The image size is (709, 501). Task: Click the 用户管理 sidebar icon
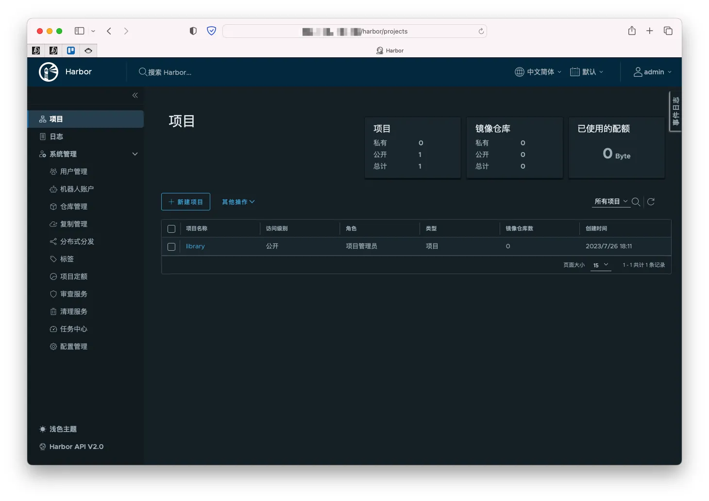pos(53,172)
